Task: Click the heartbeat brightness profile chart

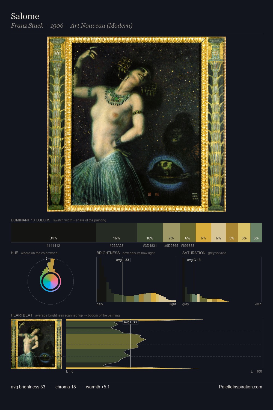Action: click(x=164, y=344)
